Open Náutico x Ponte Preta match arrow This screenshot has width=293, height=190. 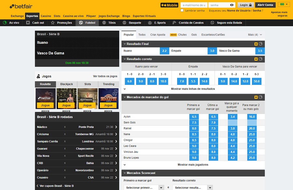click(x=116, y=127)
